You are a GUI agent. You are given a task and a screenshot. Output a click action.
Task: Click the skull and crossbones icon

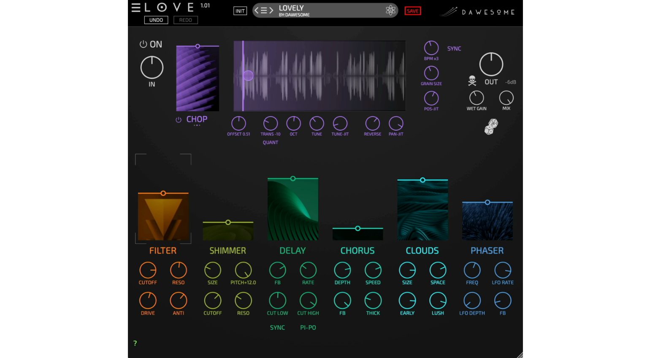pyautogui.click(x=472, y=80)
